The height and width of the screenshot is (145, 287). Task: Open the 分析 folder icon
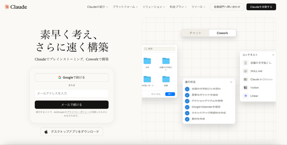(x=147, y=61)
